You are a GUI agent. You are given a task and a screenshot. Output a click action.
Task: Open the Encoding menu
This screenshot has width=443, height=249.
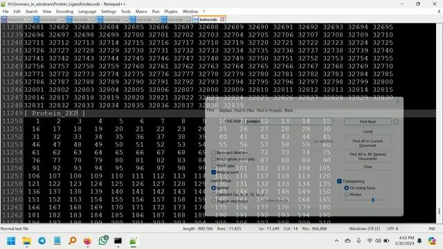[x=64, y=12]
